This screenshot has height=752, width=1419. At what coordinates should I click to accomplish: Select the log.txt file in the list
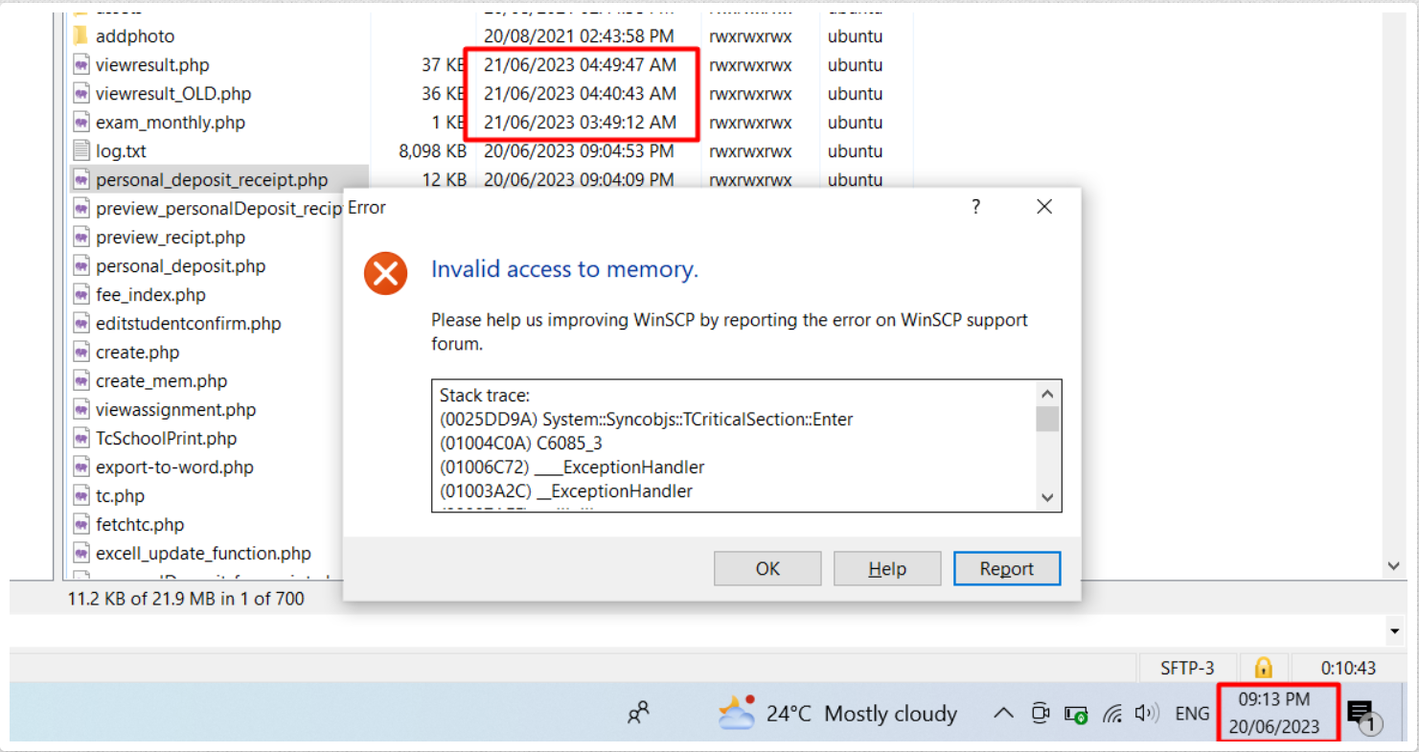(x=121, y=151)
